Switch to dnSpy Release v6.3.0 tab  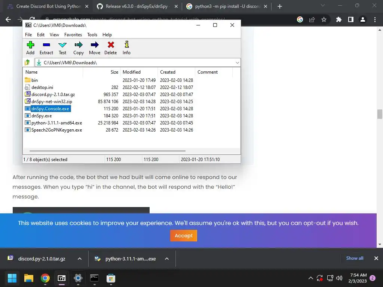(136, 6)
